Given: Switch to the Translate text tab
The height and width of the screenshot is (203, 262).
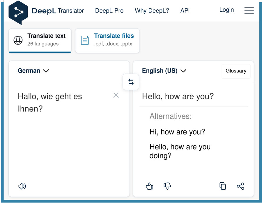Looking at the screenshot, I should [x=40, y=40].
